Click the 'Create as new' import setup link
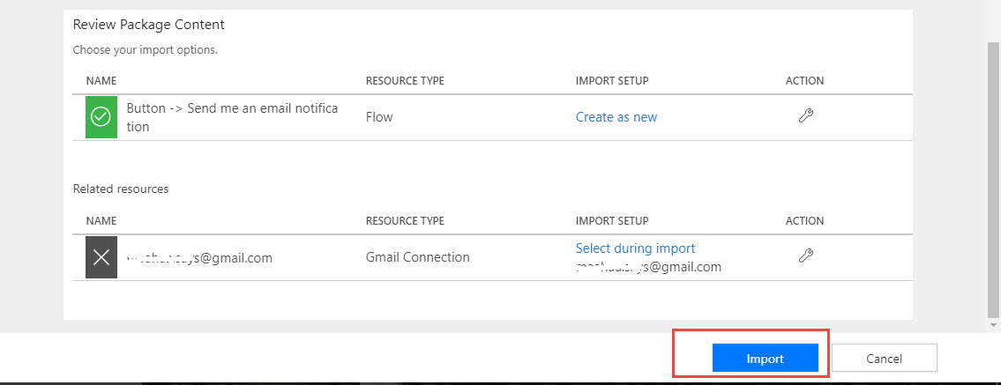The width and height of the screenshot is (1001, 385). tap(616, 117)
